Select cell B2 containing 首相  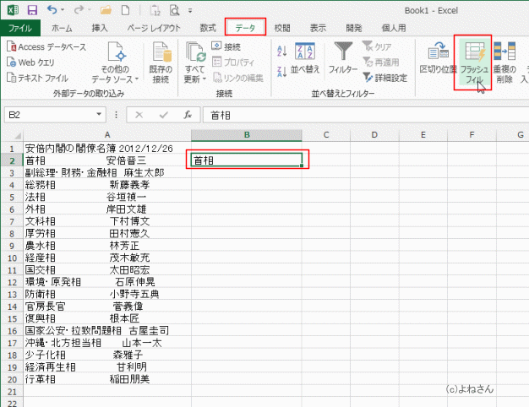247,160
